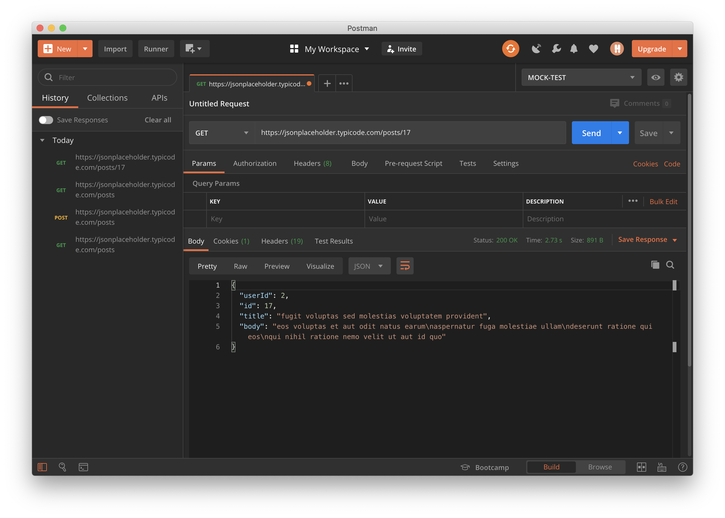Click the Bulk Edit link

(x=663, y=202)
